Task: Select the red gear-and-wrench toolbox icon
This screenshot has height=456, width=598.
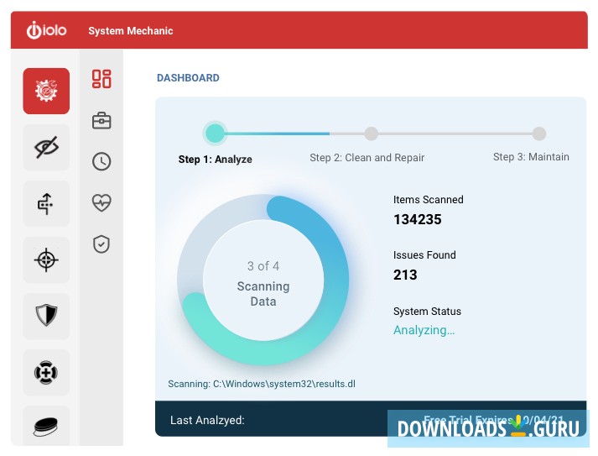Action: click(x=46, y=91)
